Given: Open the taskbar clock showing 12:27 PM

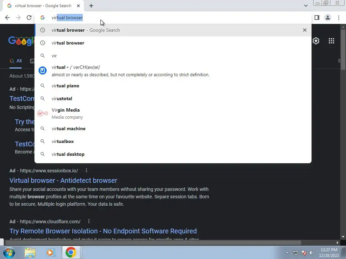Looking at the screenshot, I should click(x=329, y=253).
